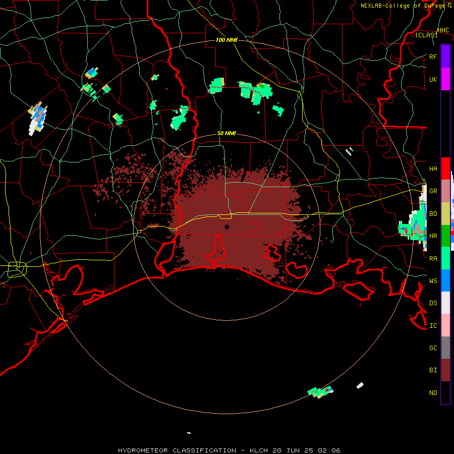Click the ND black legend swatch
The height and width of the screenshot is (454, 454).
point(445,392)
